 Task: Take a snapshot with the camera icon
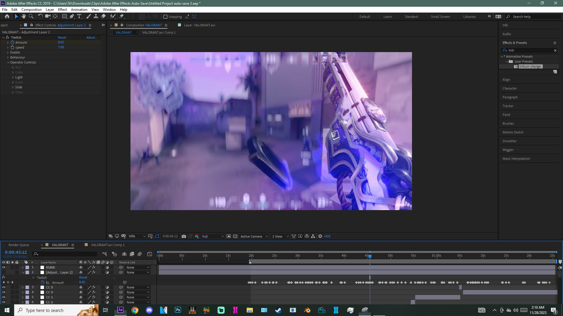point(184,236)
